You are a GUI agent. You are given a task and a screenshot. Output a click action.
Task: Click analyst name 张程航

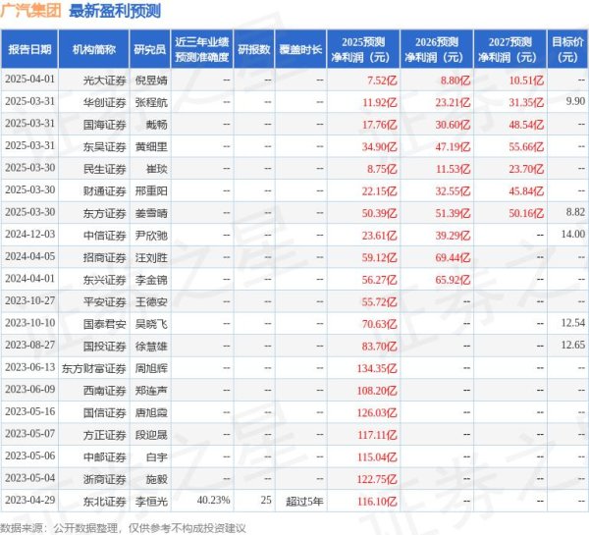coord(151,102)
